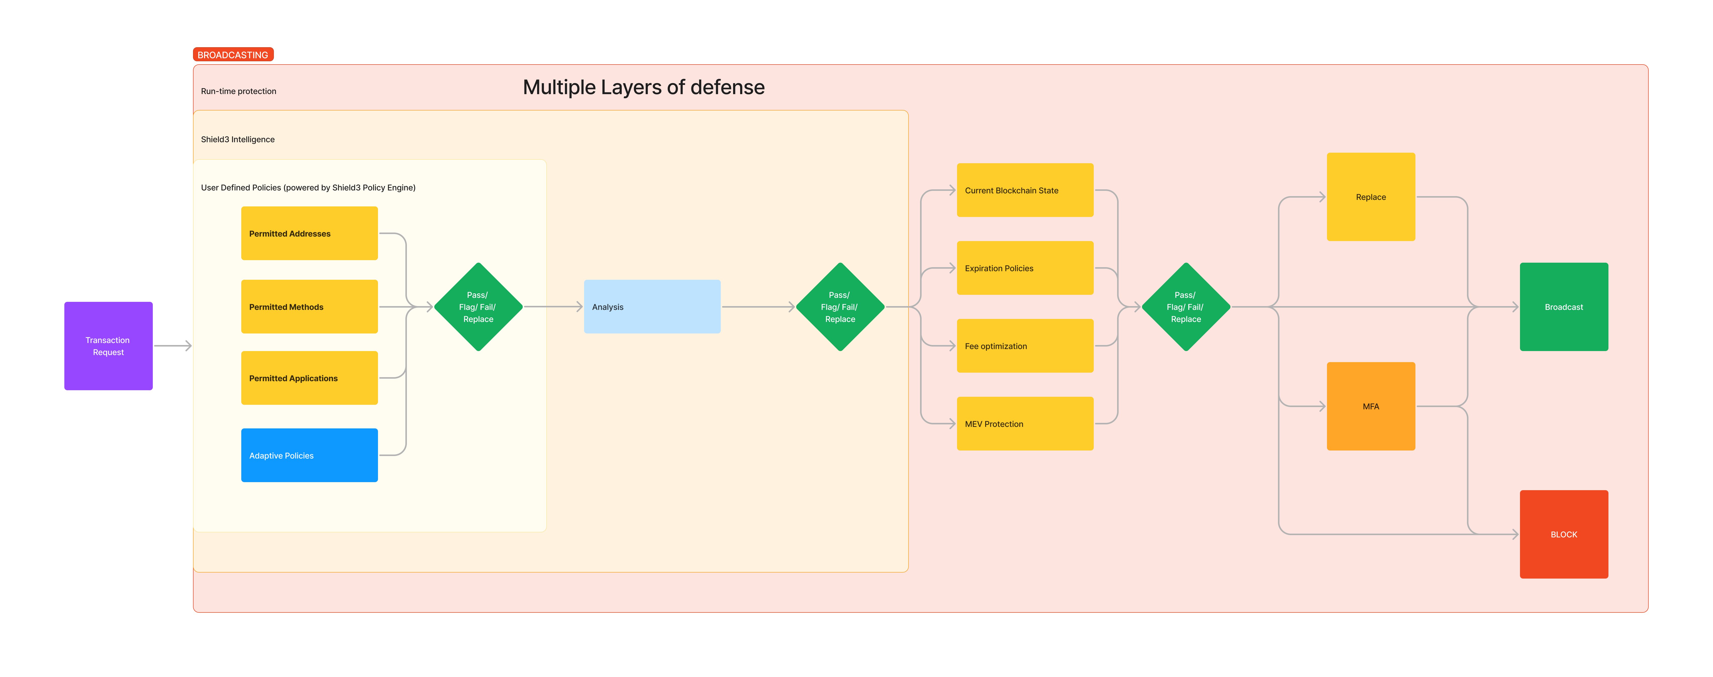Select the Multiple Layers of defense title
The image size is (1713, 677).
(x=643, y=87)
